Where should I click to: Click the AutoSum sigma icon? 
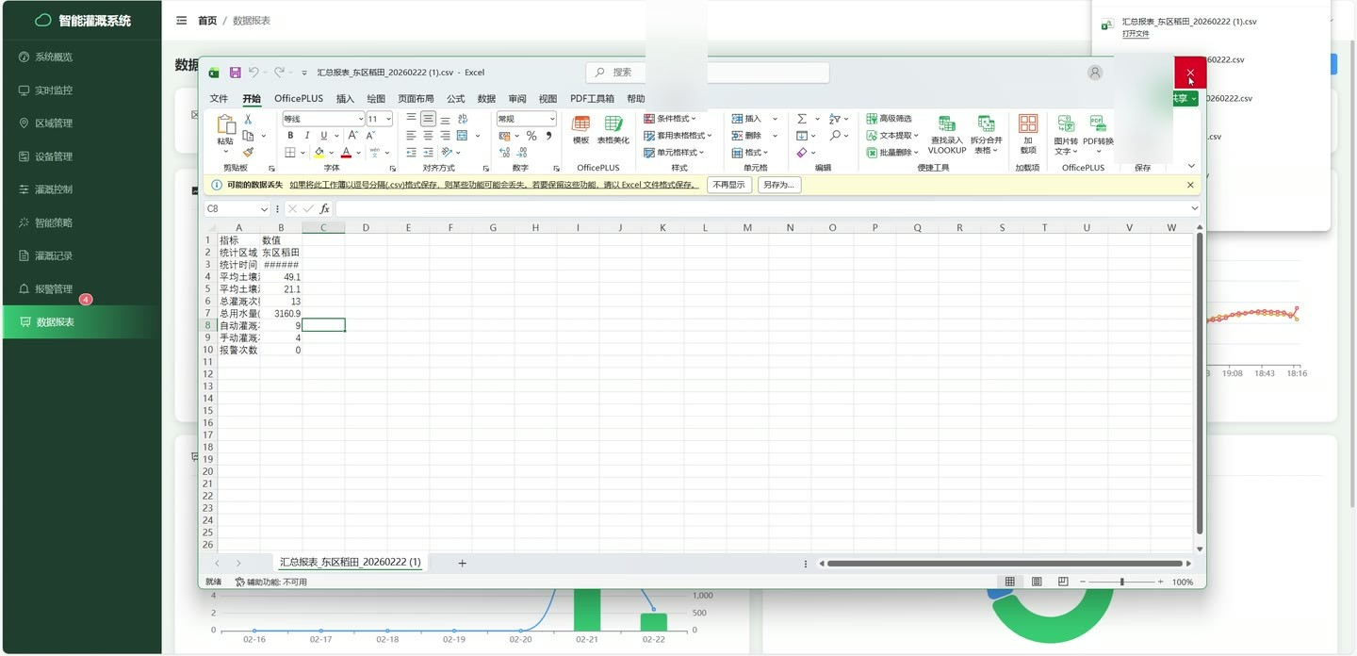pyautogui.click(x=801, y=119)
